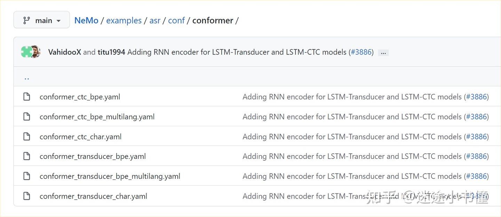Open the examples breadcrumb folder
Viewport: 501px width, 217px height.
[124, 20]
